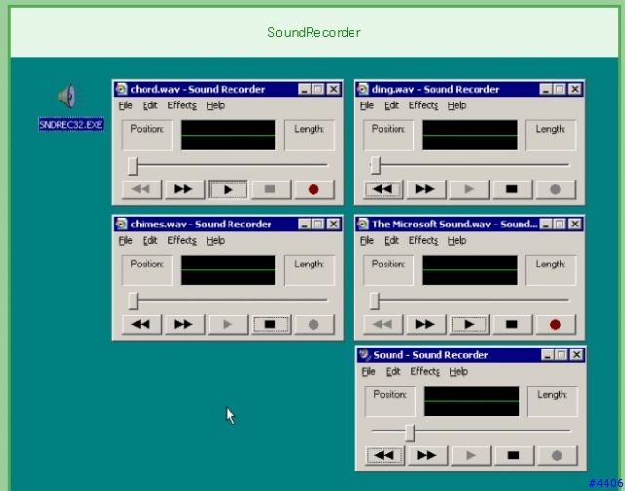
Task: Click Play button in chimes.wav window
Action: [228, 324]
